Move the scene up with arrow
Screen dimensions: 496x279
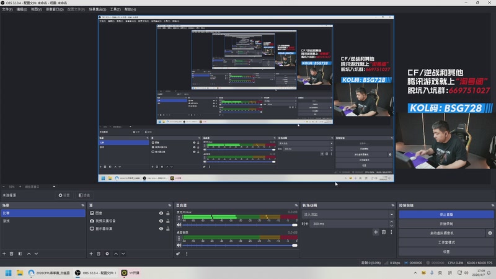[x=29, y=254]
